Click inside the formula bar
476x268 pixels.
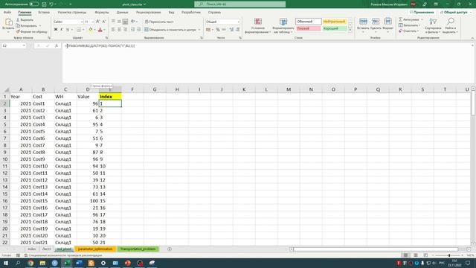(x=267, y=63)
